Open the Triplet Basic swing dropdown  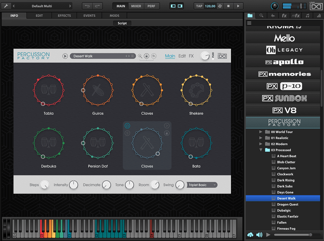click(202, 185)
